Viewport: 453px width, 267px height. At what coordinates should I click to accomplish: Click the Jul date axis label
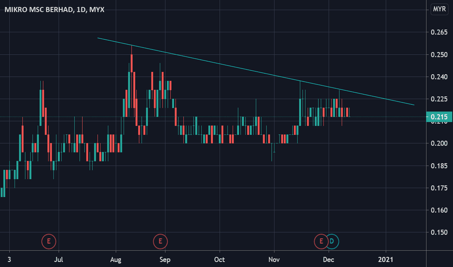click(58, 260)
